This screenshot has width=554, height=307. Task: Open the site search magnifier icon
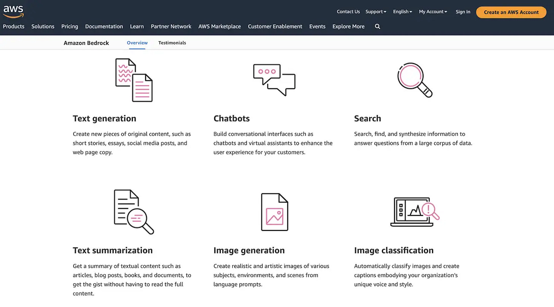(x=377, y=27)
